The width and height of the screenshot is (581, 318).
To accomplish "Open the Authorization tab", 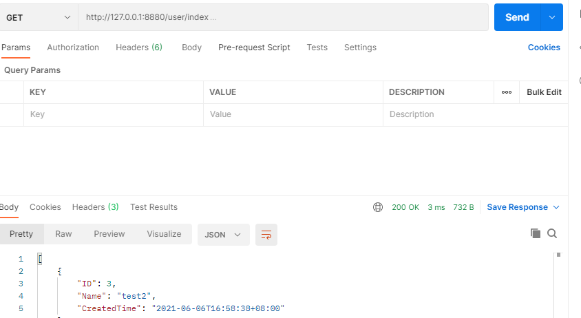I will point(73,47).
